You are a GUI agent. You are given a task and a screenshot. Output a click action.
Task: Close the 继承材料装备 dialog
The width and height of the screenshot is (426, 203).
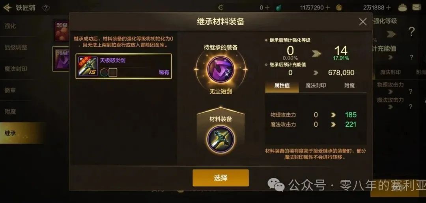[x=363, y=22]
